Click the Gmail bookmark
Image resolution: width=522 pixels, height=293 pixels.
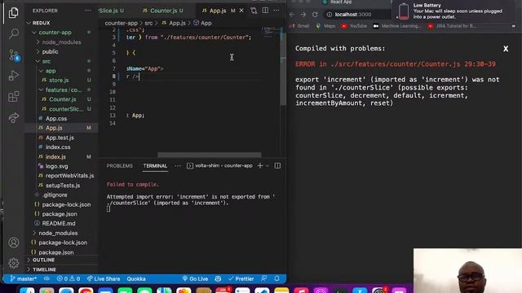[x=299, y=26]
